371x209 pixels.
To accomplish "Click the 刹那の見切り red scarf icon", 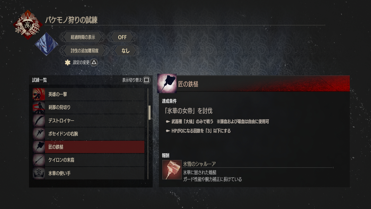I will 39,107.
